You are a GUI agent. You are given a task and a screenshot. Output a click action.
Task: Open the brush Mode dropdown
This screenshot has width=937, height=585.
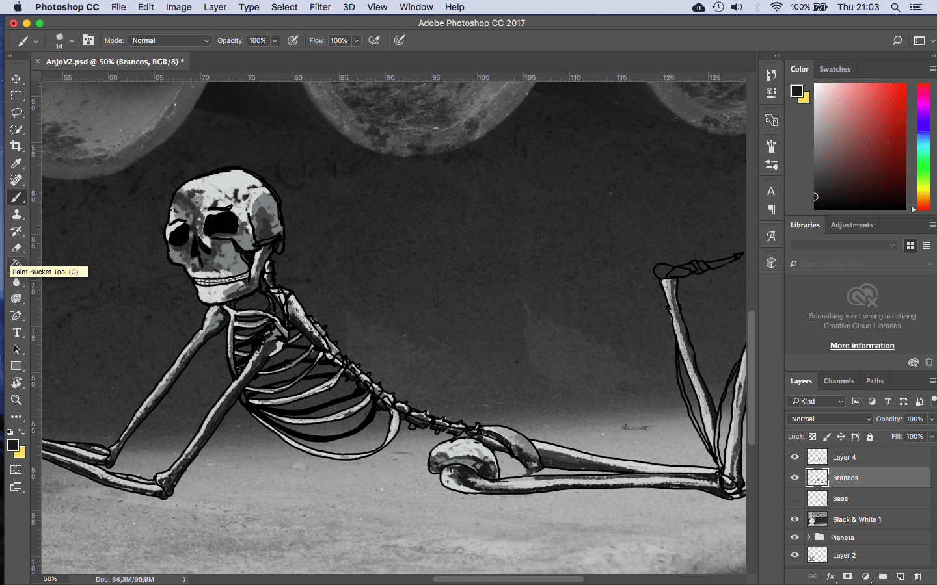coord(169,40)
